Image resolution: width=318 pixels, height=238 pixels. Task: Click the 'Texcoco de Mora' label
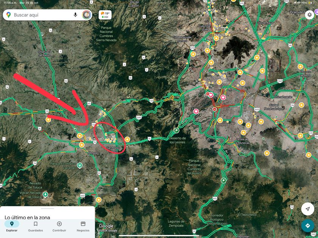pos(305,73)
